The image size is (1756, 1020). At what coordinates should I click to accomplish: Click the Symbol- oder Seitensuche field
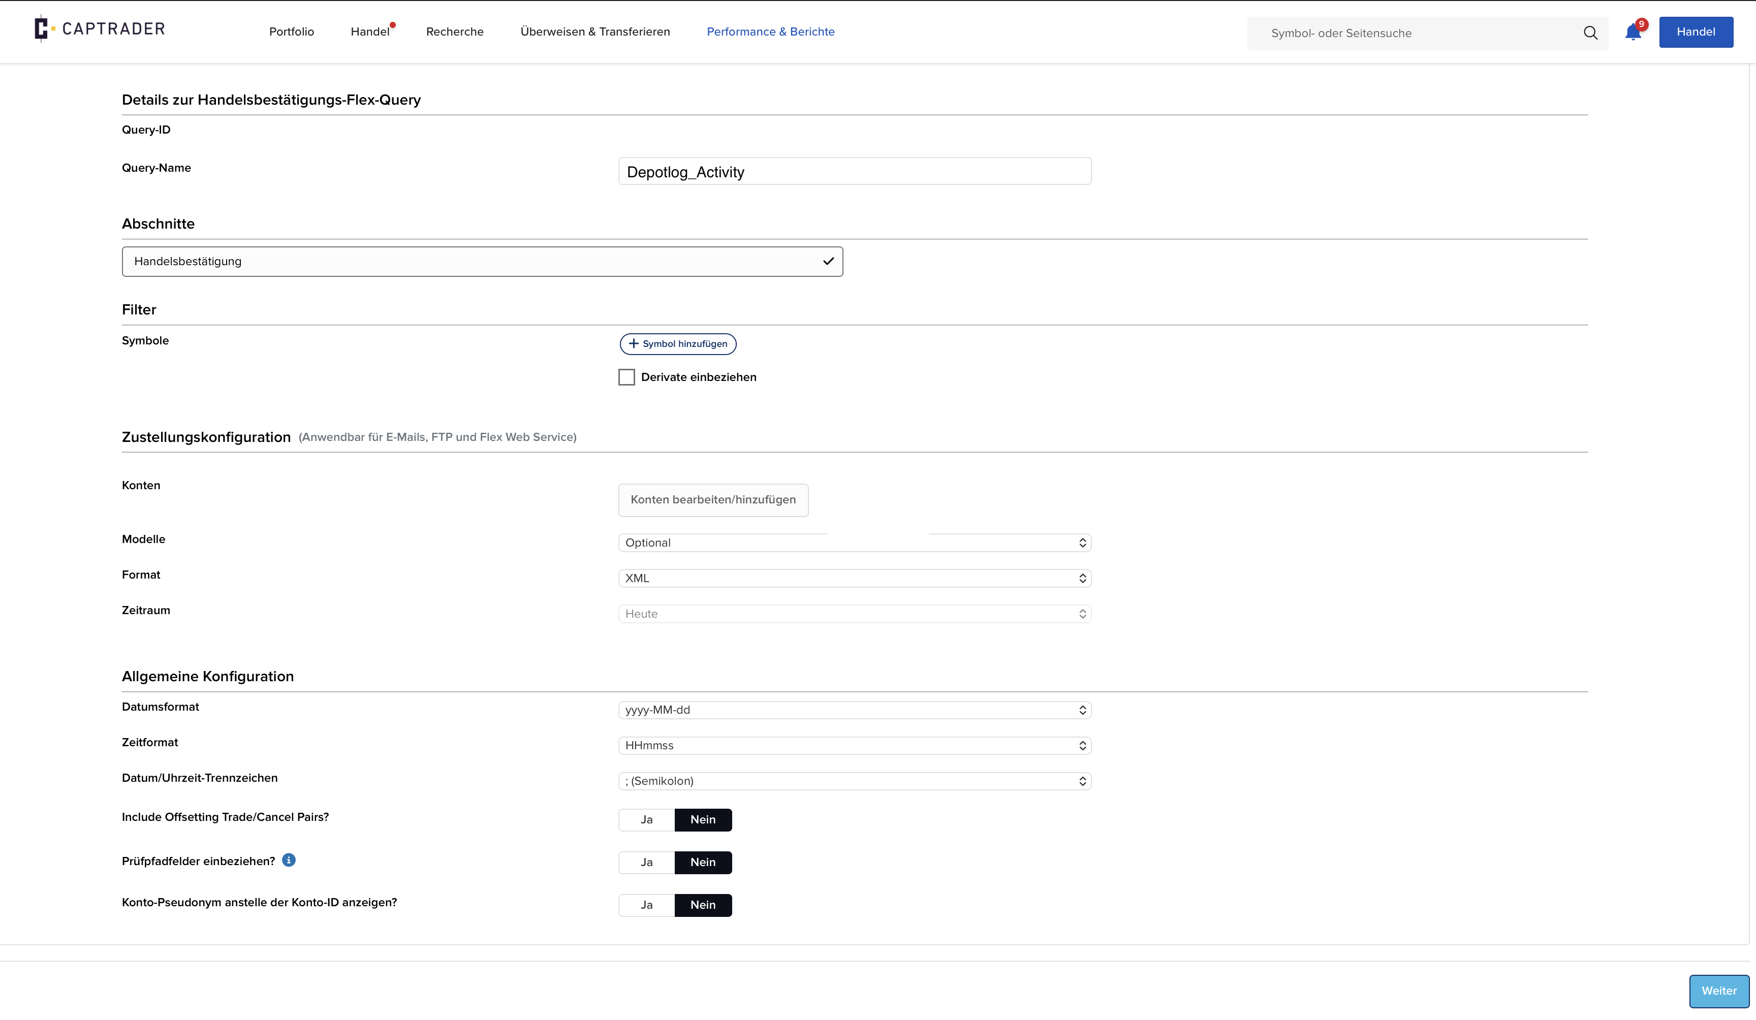1415,33
